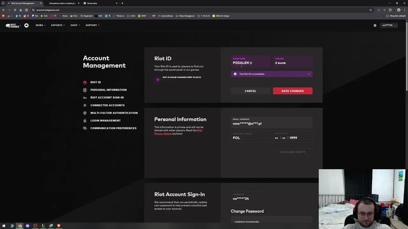Viewport: 408px width, 229px height.
Task: Click the email address field
Action: [x=272, y=122]
